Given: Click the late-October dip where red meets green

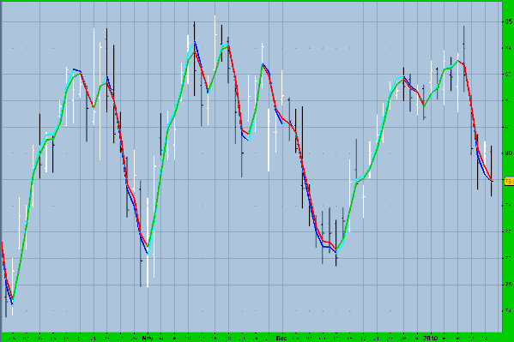Looking at the screenshot, I should point(94,107).
